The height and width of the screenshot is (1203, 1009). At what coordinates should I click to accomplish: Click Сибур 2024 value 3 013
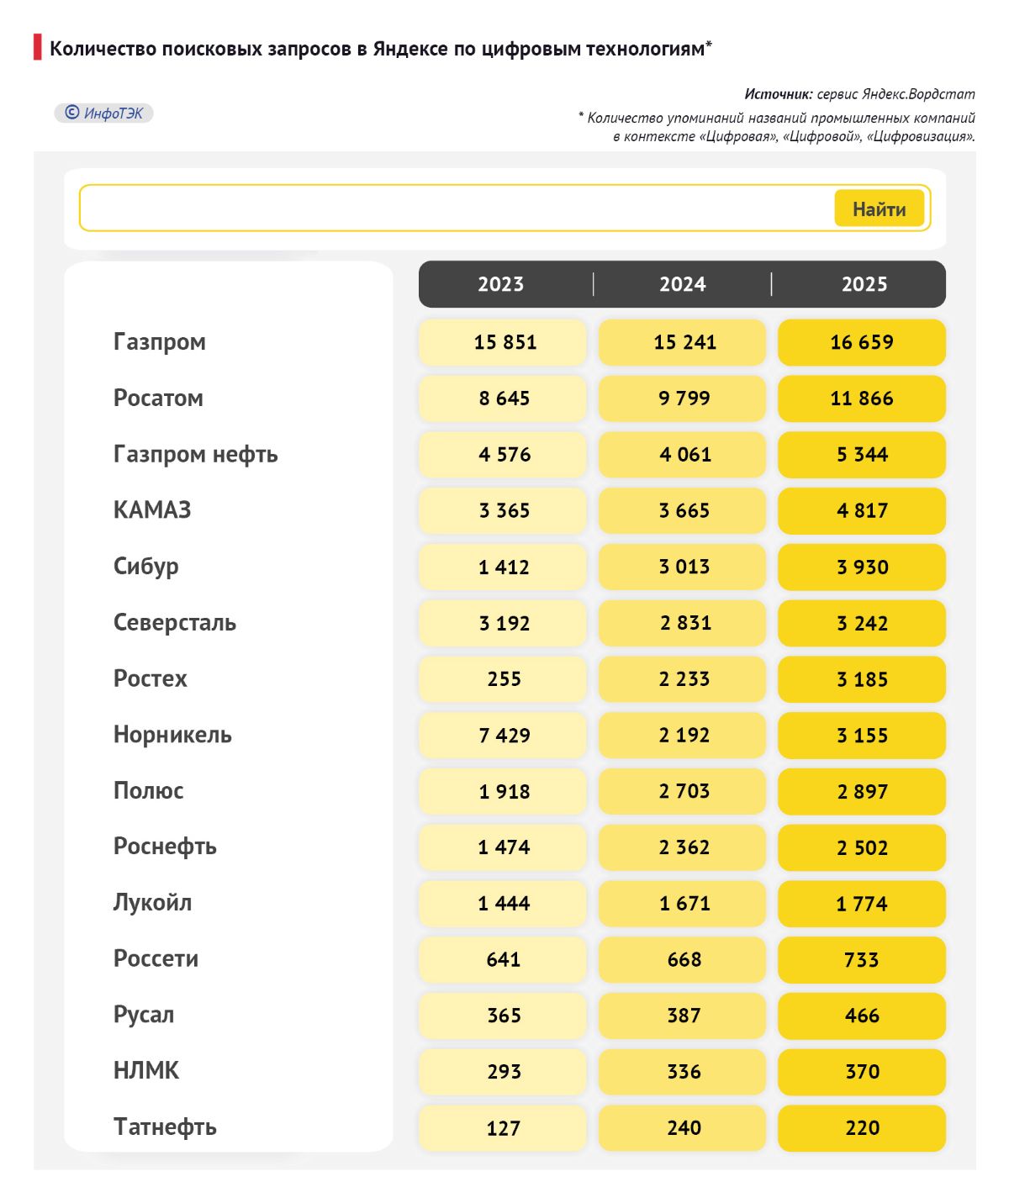(x=684, y=567)
